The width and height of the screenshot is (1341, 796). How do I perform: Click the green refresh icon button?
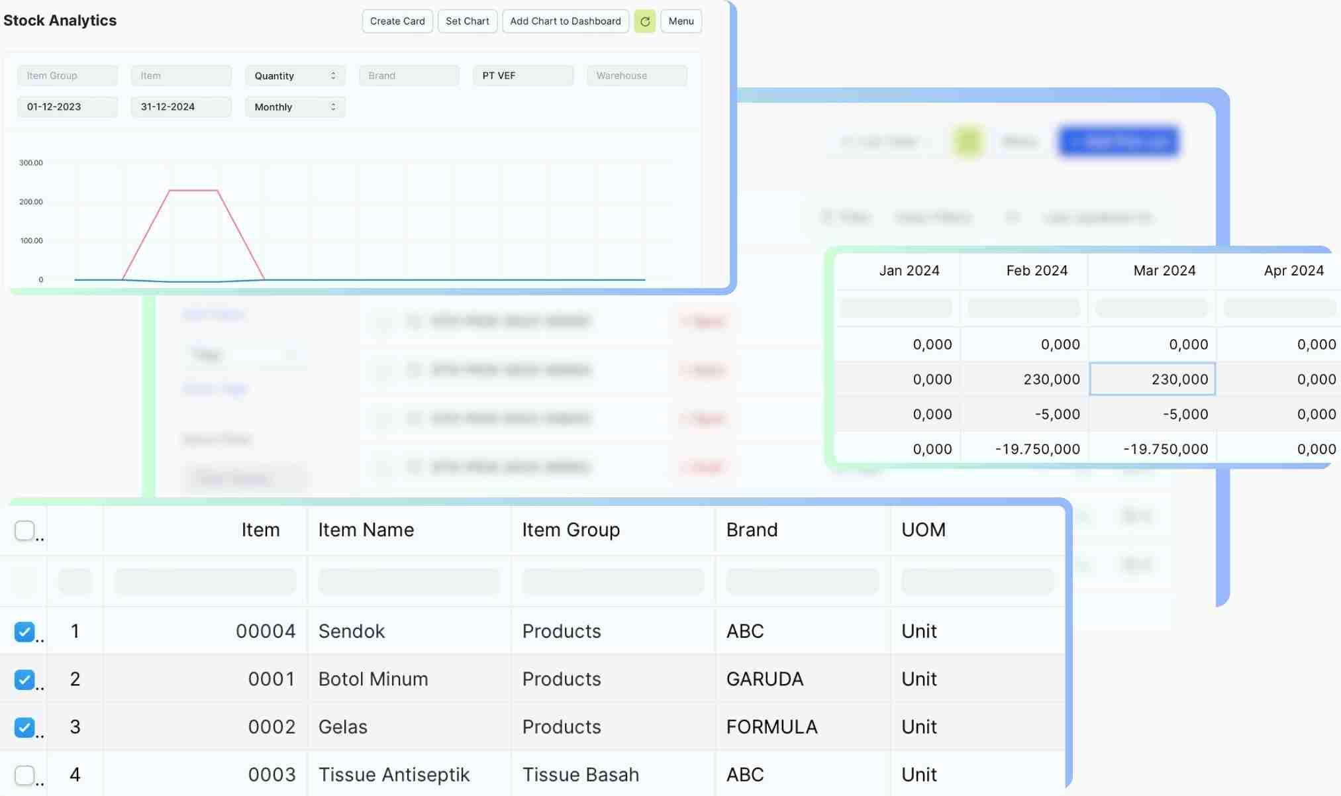[x=644, y=21]
